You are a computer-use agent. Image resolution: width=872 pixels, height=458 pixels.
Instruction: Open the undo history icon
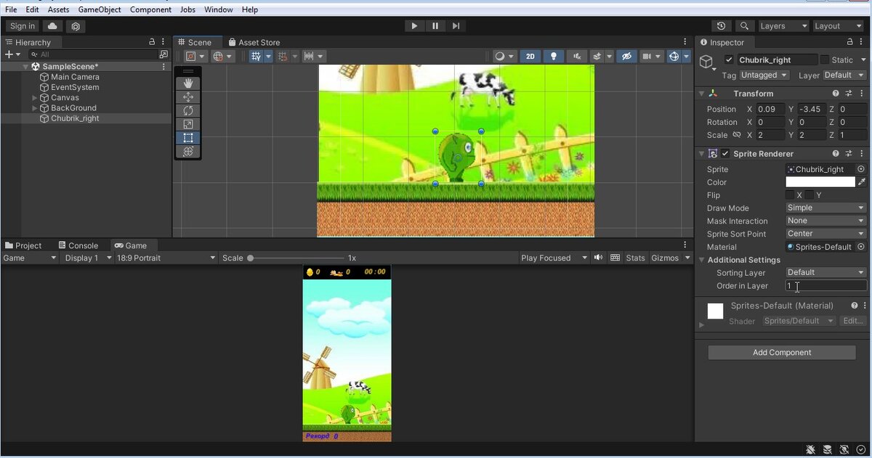721,26
